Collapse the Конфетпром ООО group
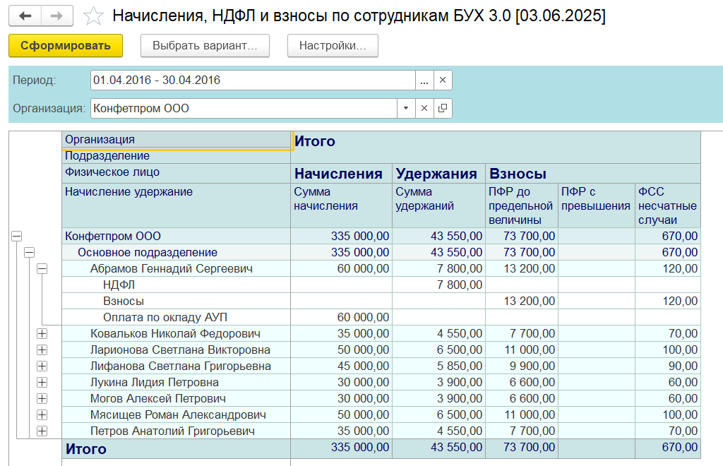The height and width of the screenshot is (466, 723). (17, 236)
